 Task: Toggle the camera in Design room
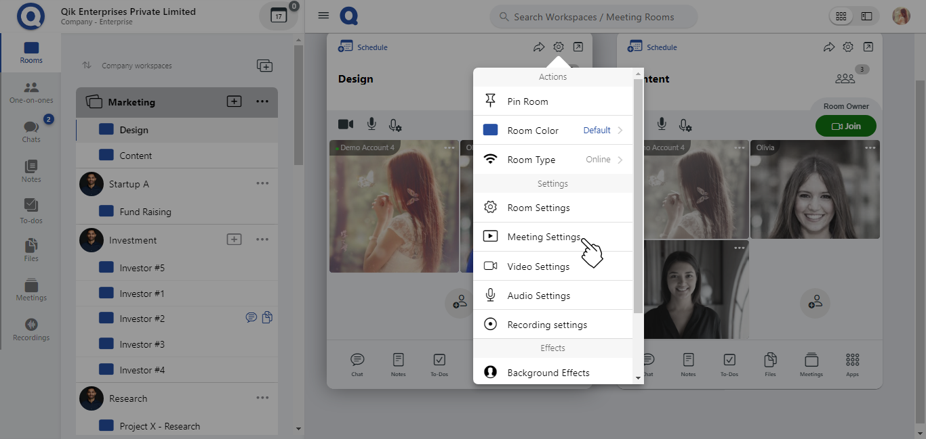346,124
